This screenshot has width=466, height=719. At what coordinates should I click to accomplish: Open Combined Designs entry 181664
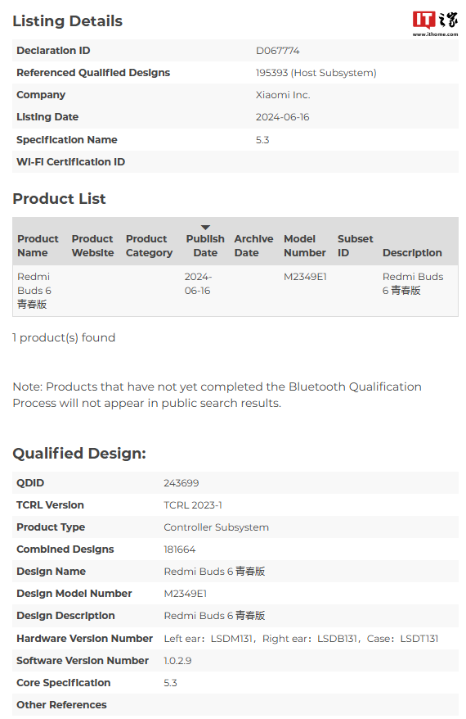point(179,549)
